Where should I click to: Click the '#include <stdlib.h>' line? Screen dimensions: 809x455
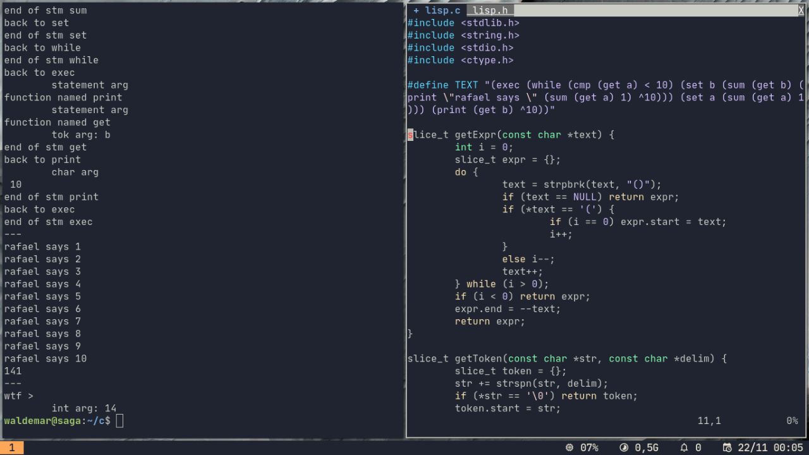click(463, 23)
